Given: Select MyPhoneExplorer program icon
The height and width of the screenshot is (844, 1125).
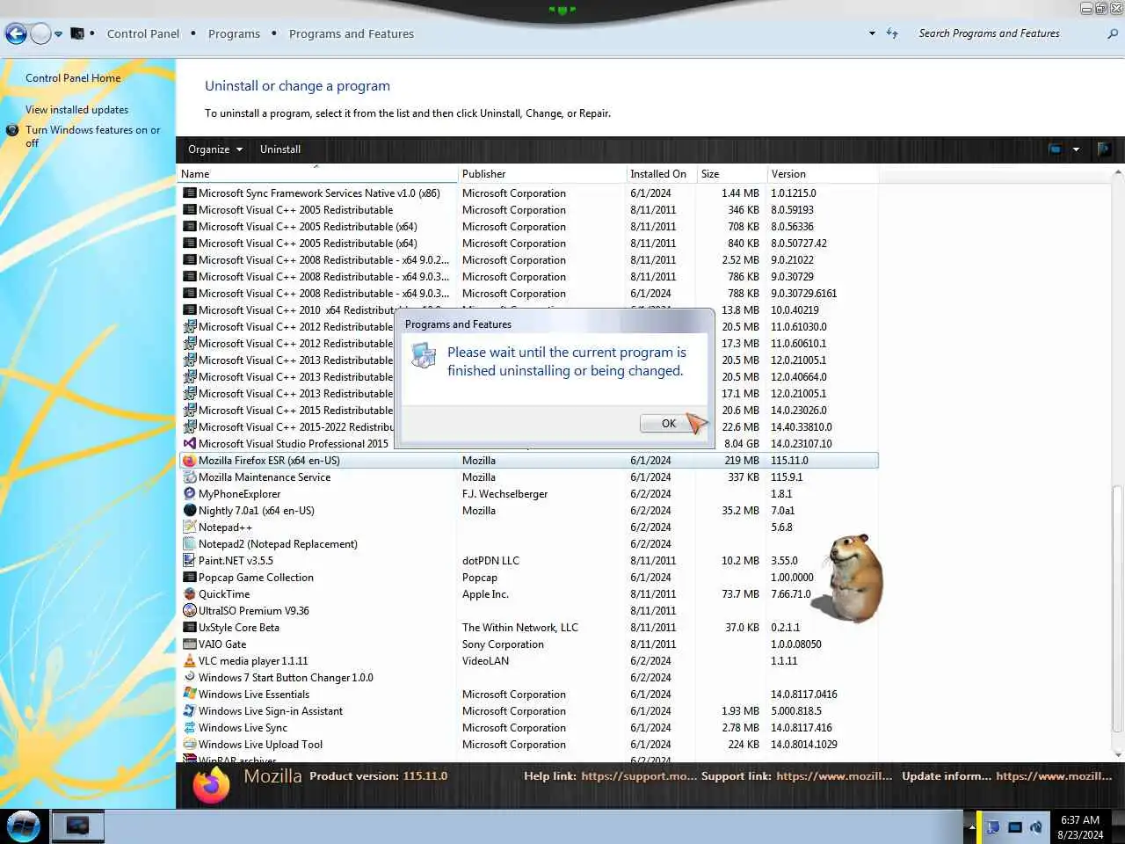Looking at the screenshot, I should [x=189, y=494].
